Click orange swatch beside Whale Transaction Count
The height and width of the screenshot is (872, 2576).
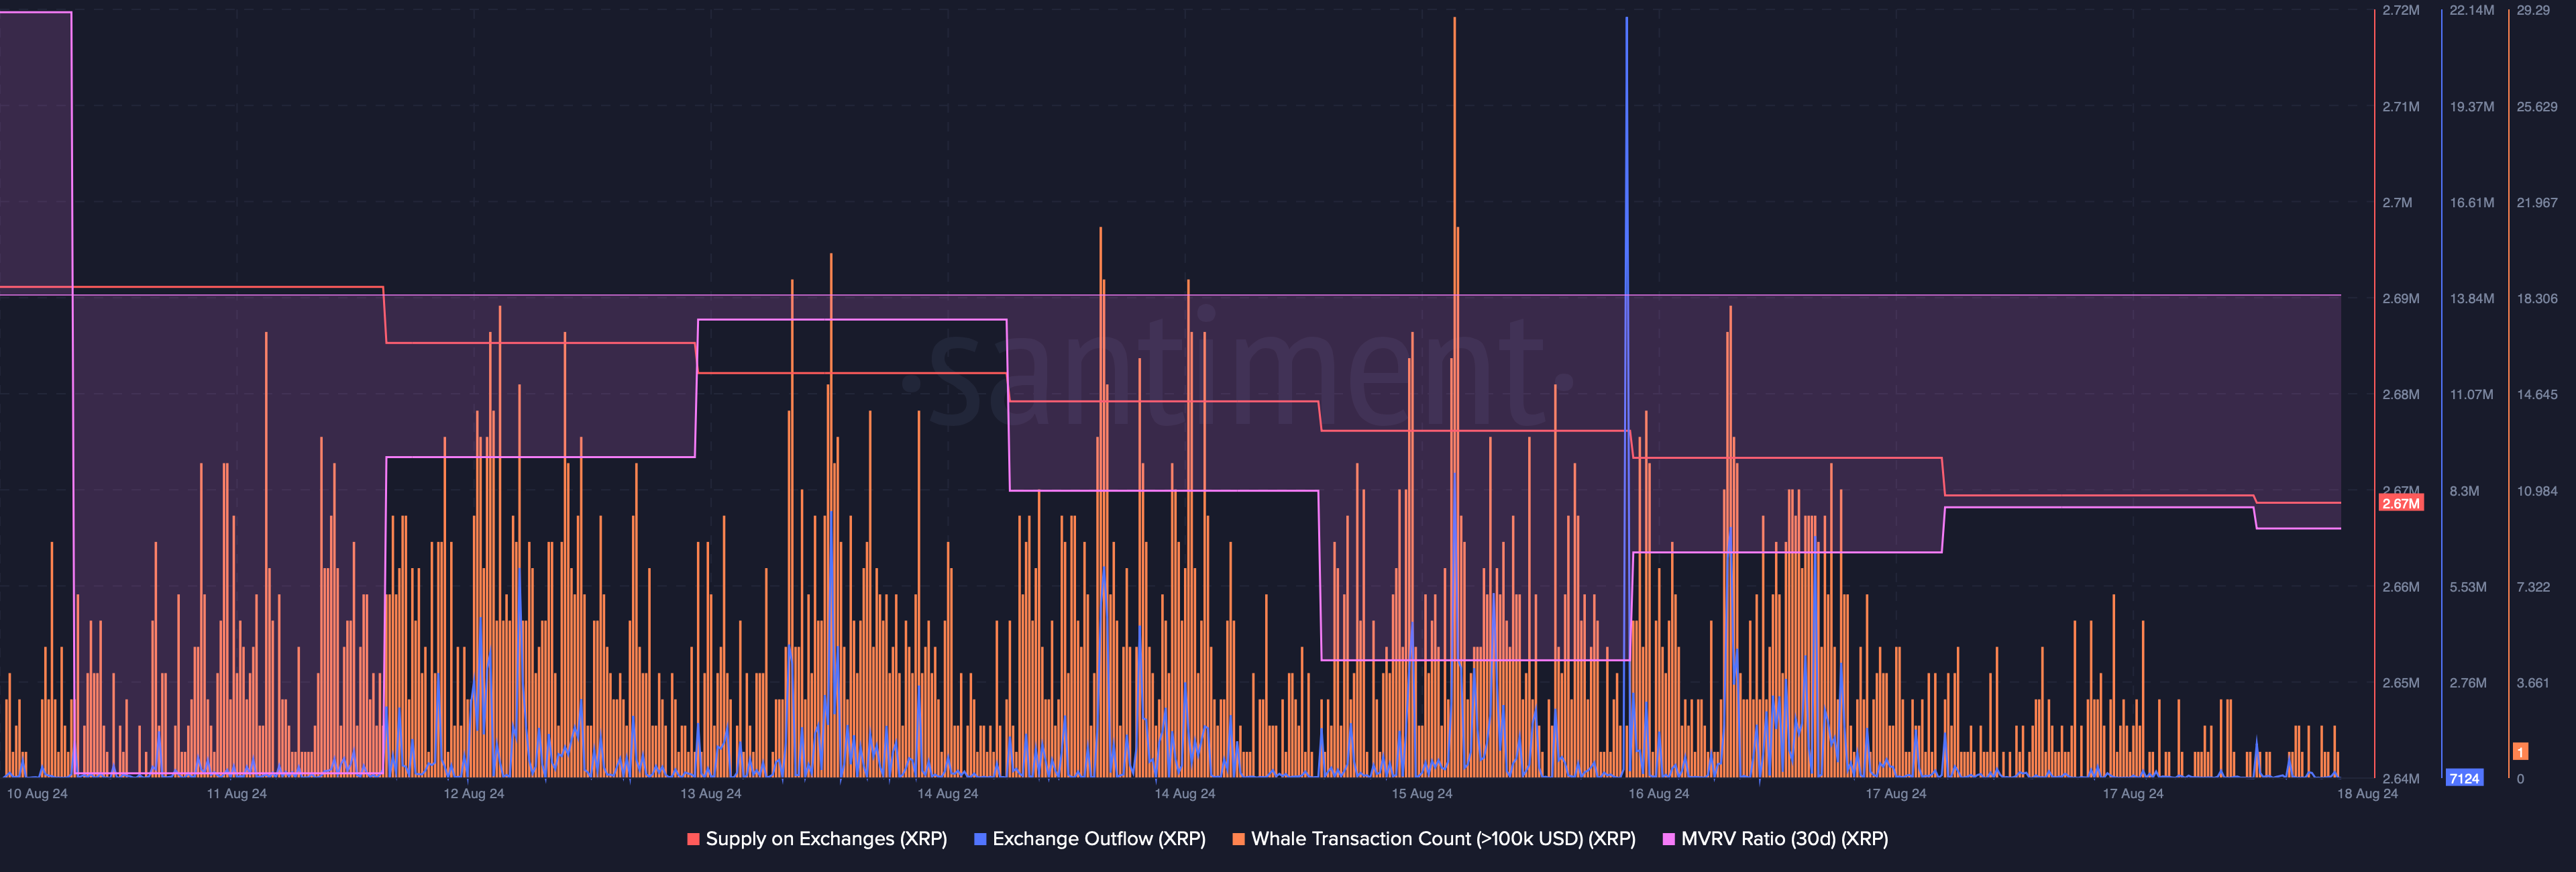tap(1238, 839)
